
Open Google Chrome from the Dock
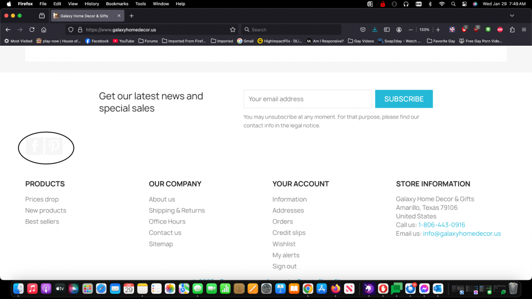(307, 288)
